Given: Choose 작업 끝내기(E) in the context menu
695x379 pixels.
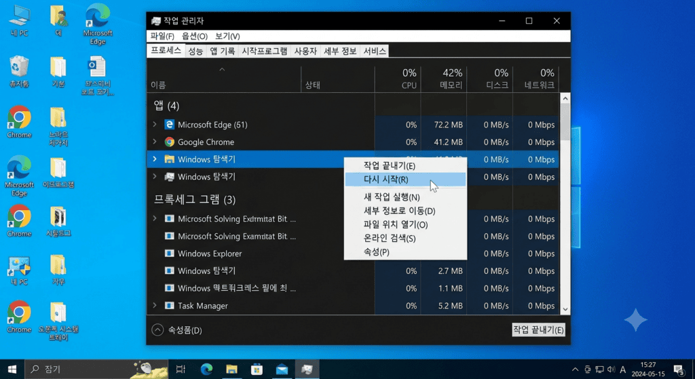Looking at the screenshot, I should point(405,165).
